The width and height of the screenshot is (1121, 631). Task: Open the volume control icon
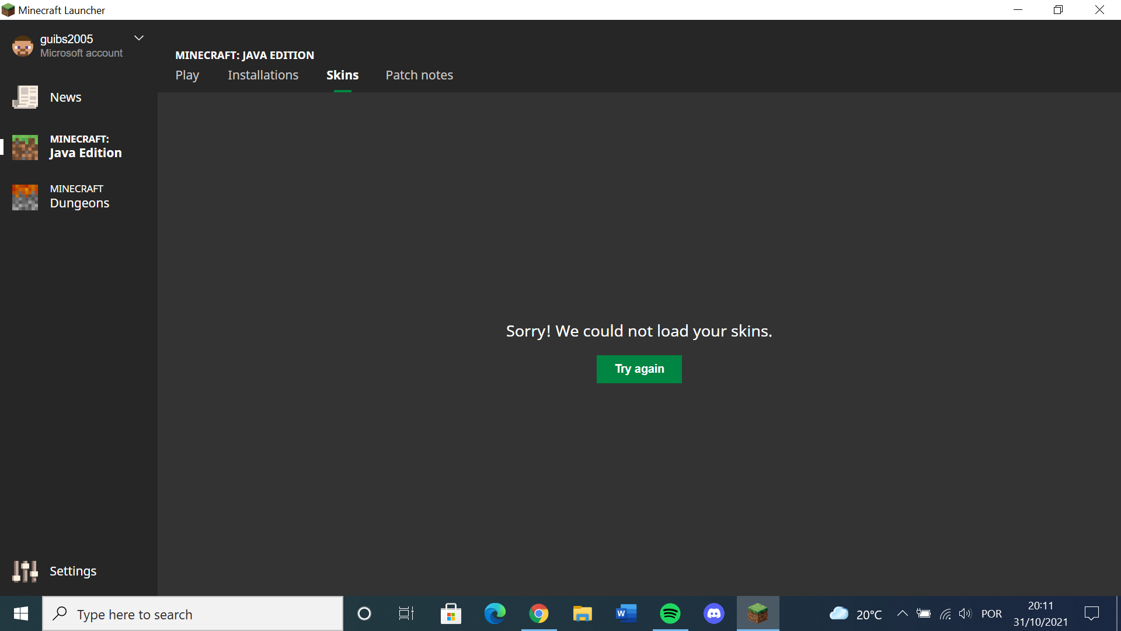click(x=965, y=613)
